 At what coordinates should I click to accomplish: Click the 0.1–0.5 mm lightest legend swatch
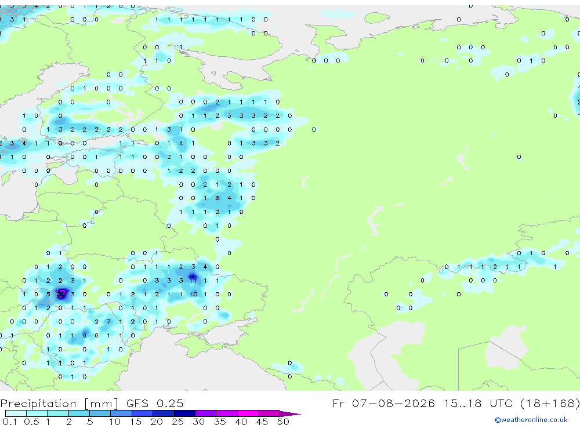coord(16,413)
